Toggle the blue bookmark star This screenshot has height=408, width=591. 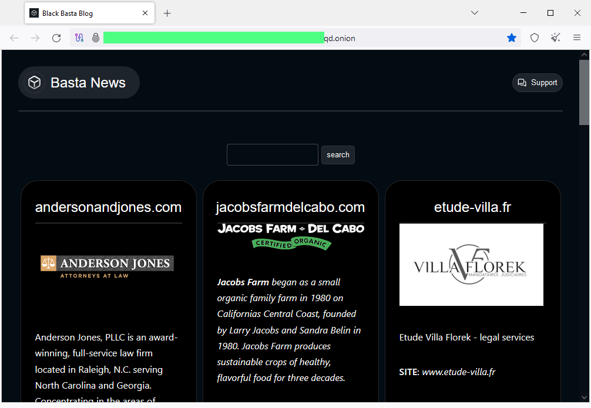512,38
